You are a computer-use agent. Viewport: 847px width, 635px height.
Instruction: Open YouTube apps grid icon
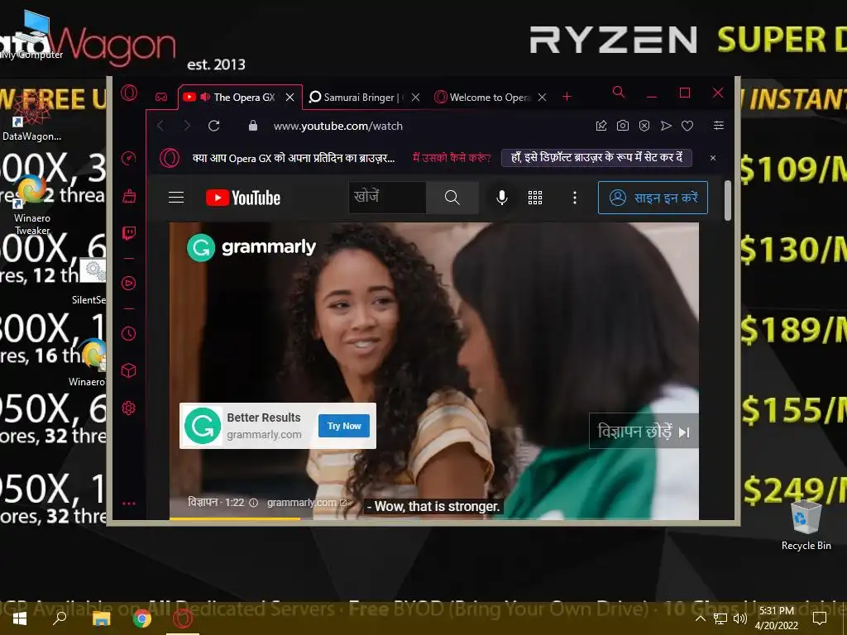tap(535, 198)
